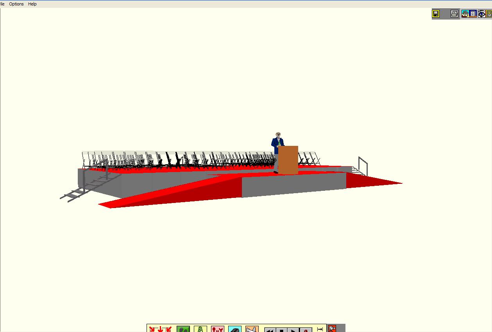Open the Help menu
The width and height of the screenshot is (492, 332).
click(x=32, y=4)
